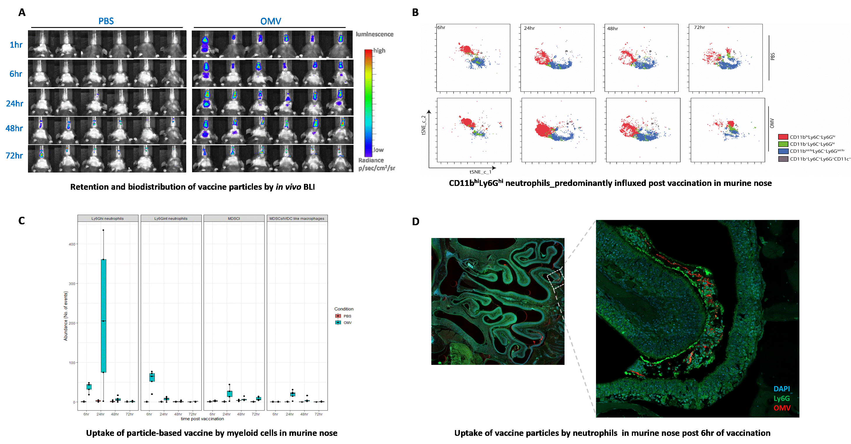
Task: Click the MDSCsIV/DC like macrophages facet header
Action: coord(297,219)
